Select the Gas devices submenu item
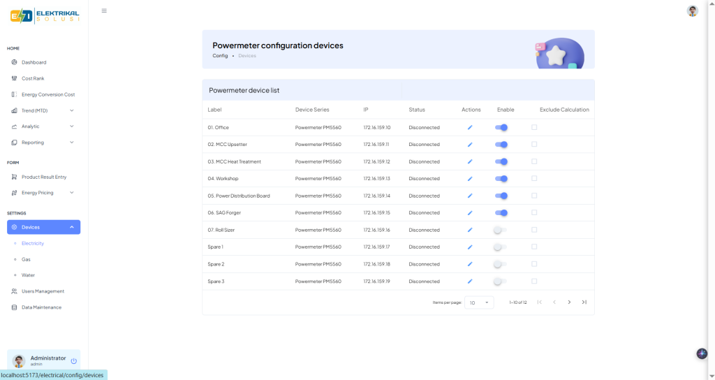Image resolution: width=715 pixels, height=380 pixels. 26,259
